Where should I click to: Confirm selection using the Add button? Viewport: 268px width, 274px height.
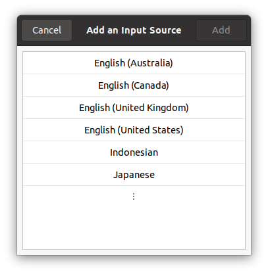(x=221, y=30)
